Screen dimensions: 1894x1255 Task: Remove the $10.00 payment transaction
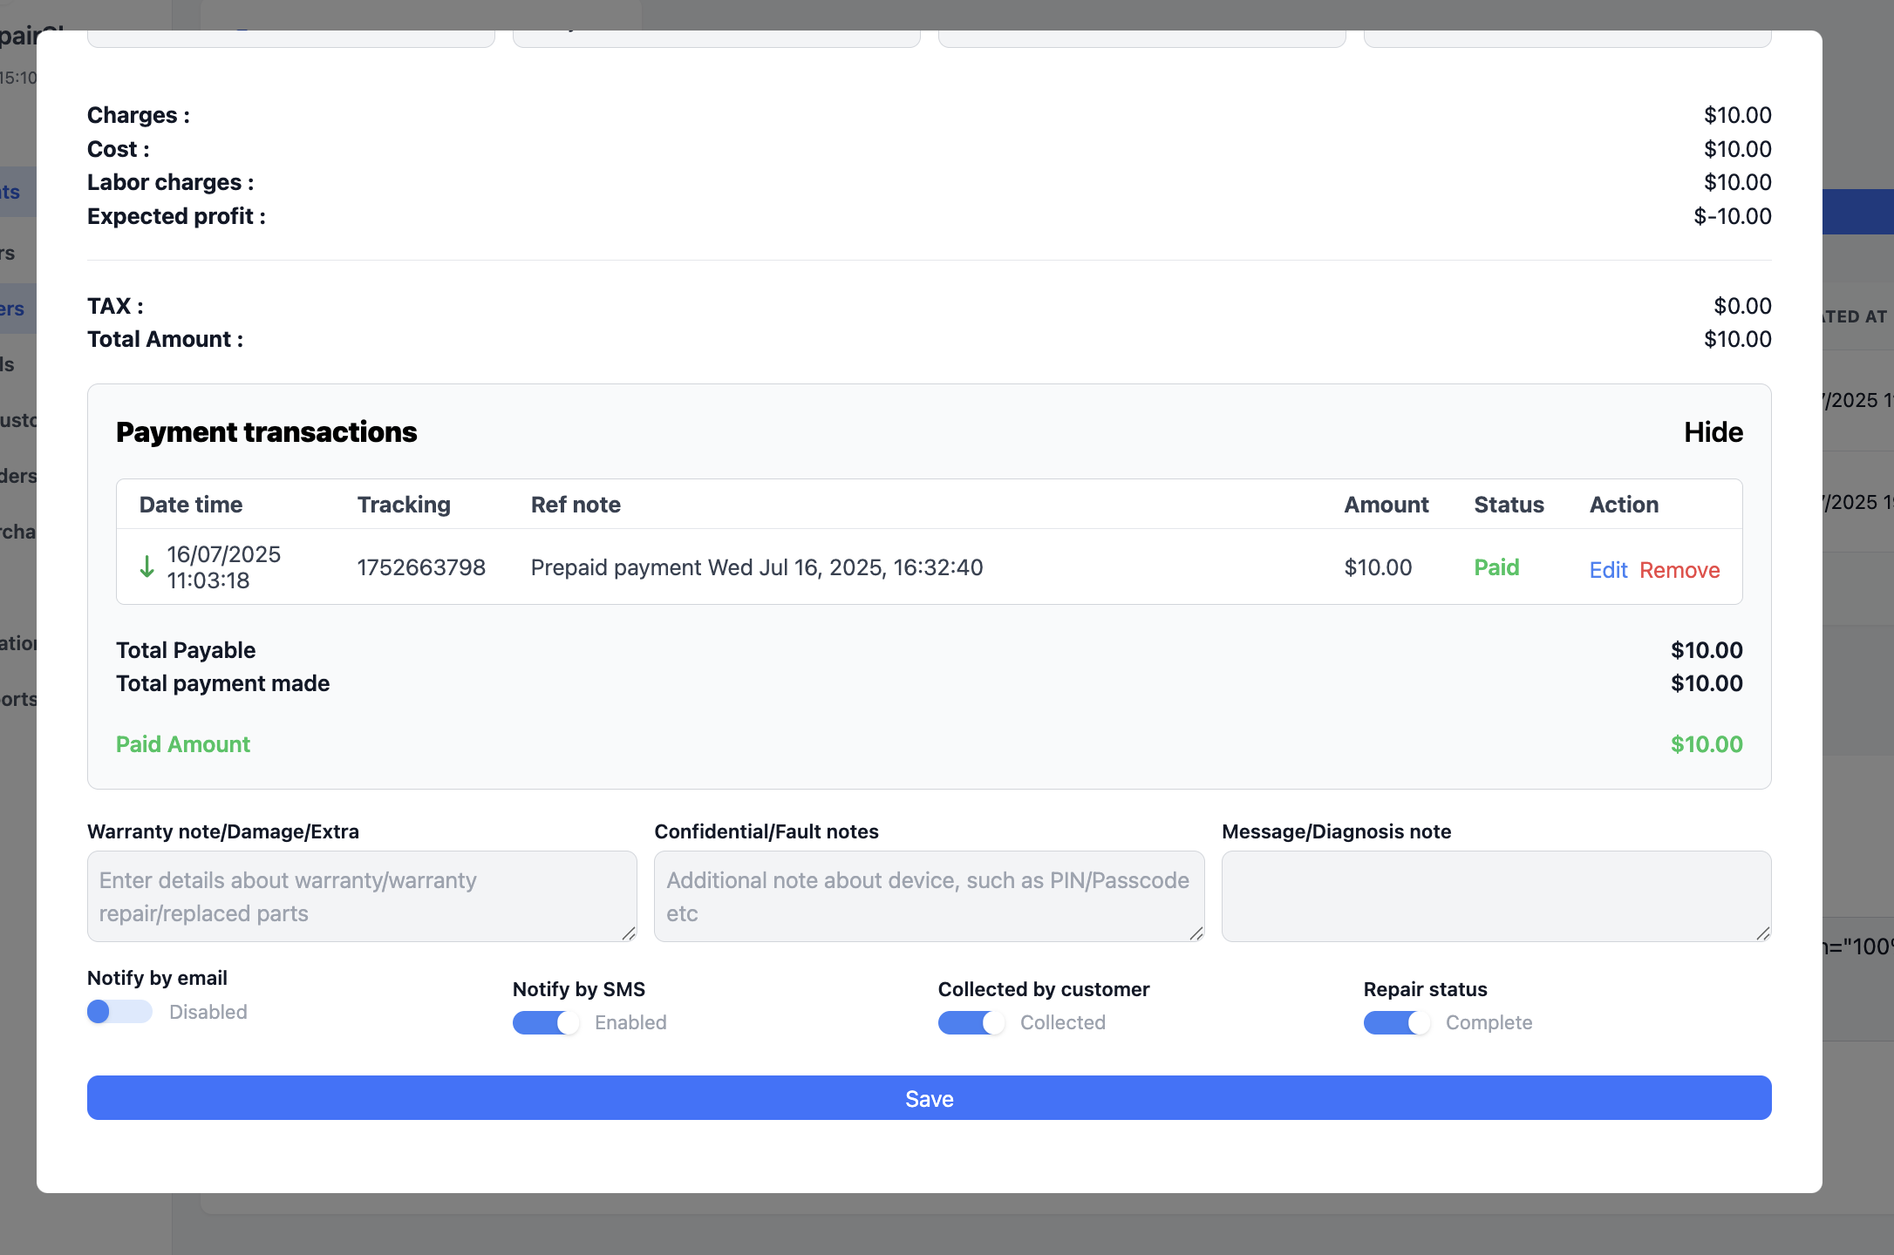pyautogui.click(x=1679, y=570)
